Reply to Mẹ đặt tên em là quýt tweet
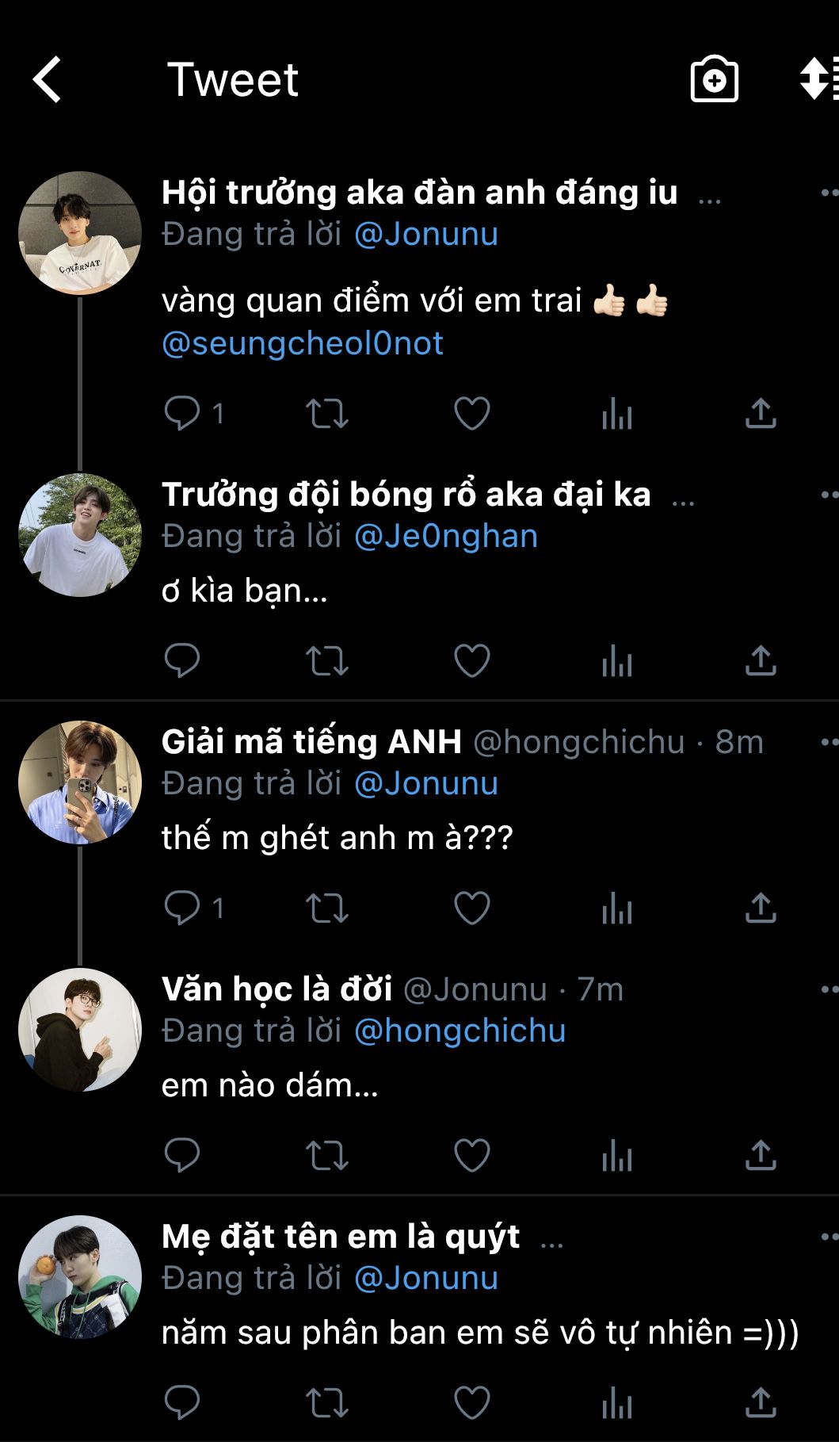This screenshot has height=1442, width=839. click(x=182, y=1402)
